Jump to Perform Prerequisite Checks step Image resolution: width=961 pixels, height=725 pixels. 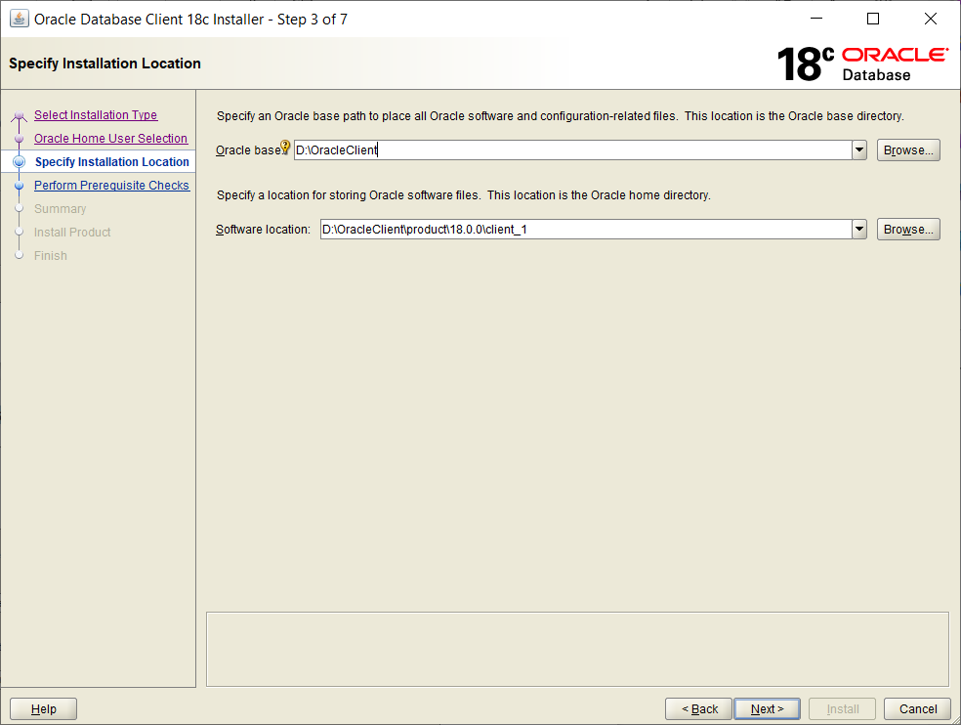111,186
